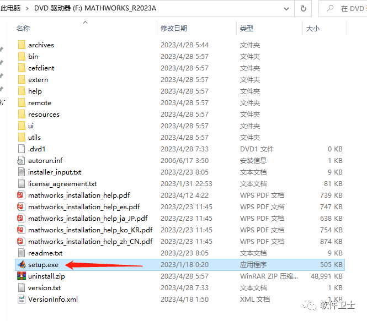Sort files by 名称 column header

23,29
